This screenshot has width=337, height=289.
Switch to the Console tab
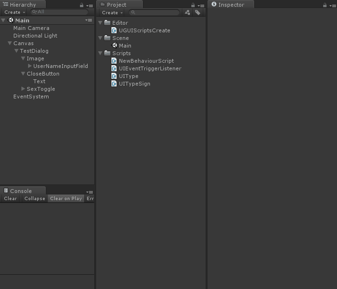(x=22, y=191)
